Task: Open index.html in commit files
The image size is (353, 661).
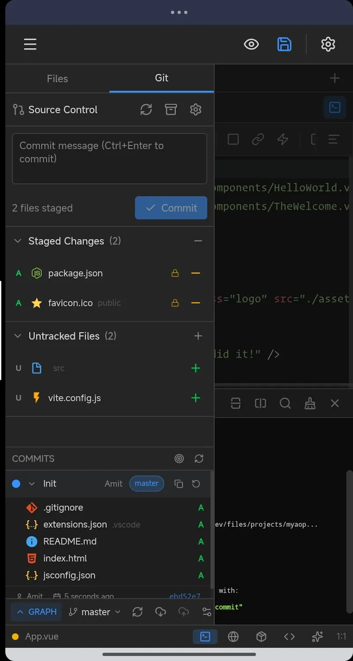Action: coord(65,558)
